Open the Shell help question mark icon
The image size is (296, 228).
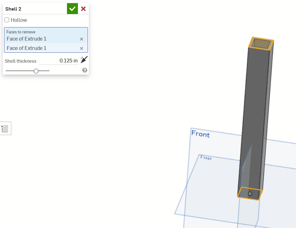pos(85,70)
